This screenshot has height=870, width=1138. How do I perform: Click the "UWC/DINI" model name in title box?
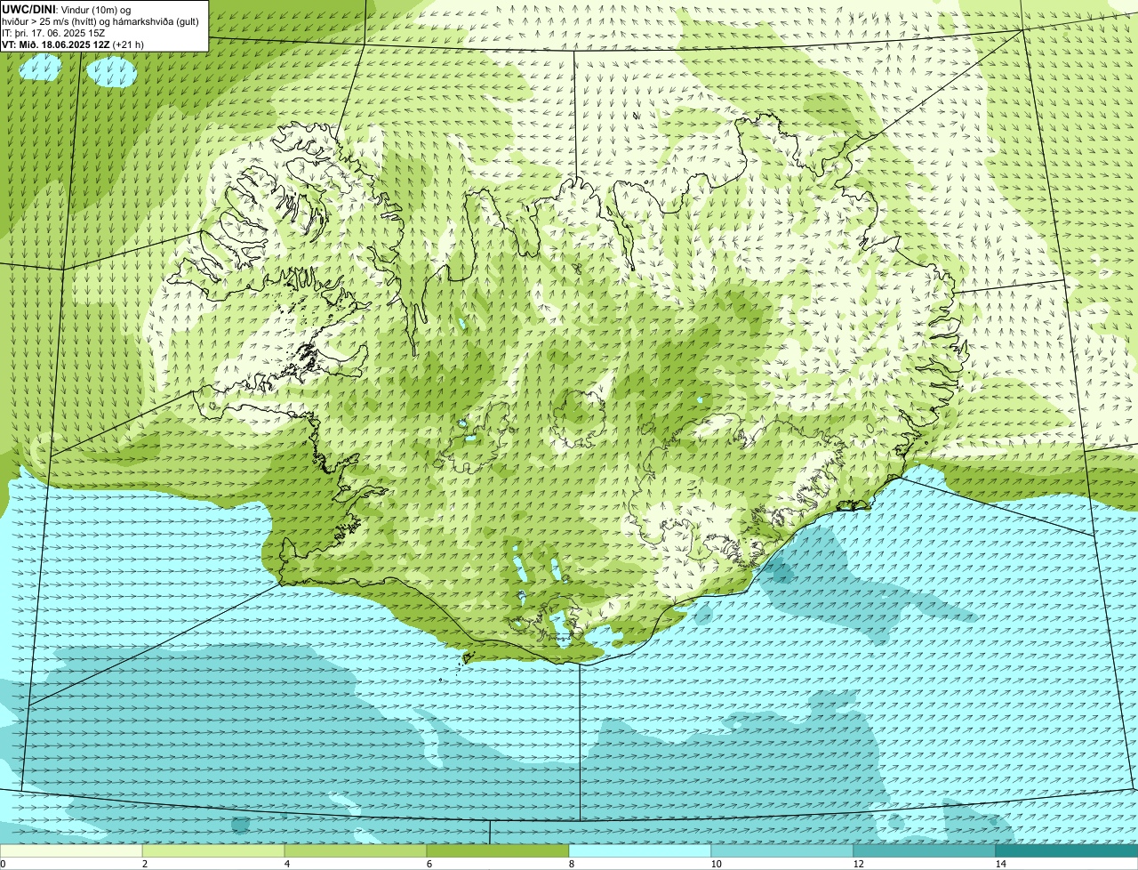pos(29,10)
